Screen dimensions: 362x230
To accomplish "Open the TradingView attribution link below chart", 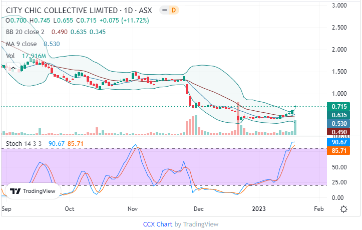I will [199, 224].
